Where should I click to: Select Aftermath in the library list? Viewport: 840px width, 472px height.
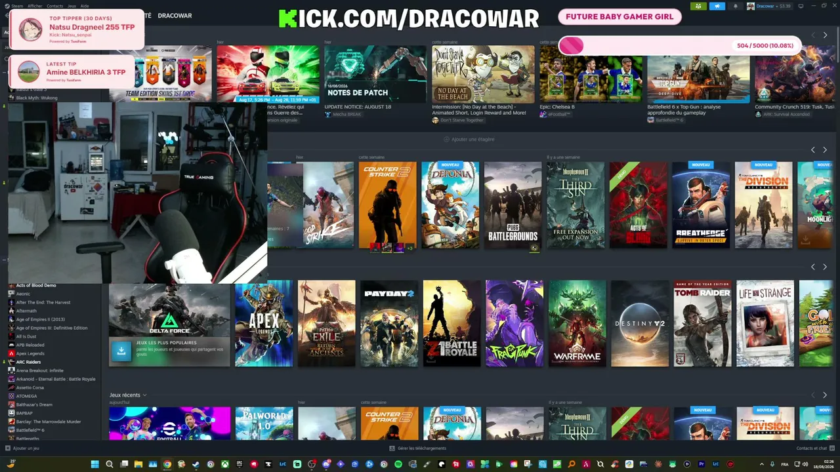click(x=27, y=311)
